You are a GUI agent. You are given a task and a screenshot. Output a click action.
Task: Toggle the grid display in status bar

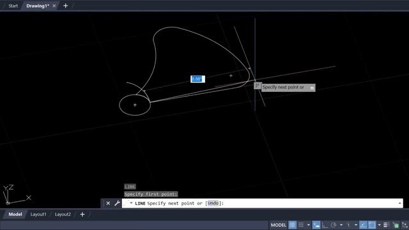292,225
